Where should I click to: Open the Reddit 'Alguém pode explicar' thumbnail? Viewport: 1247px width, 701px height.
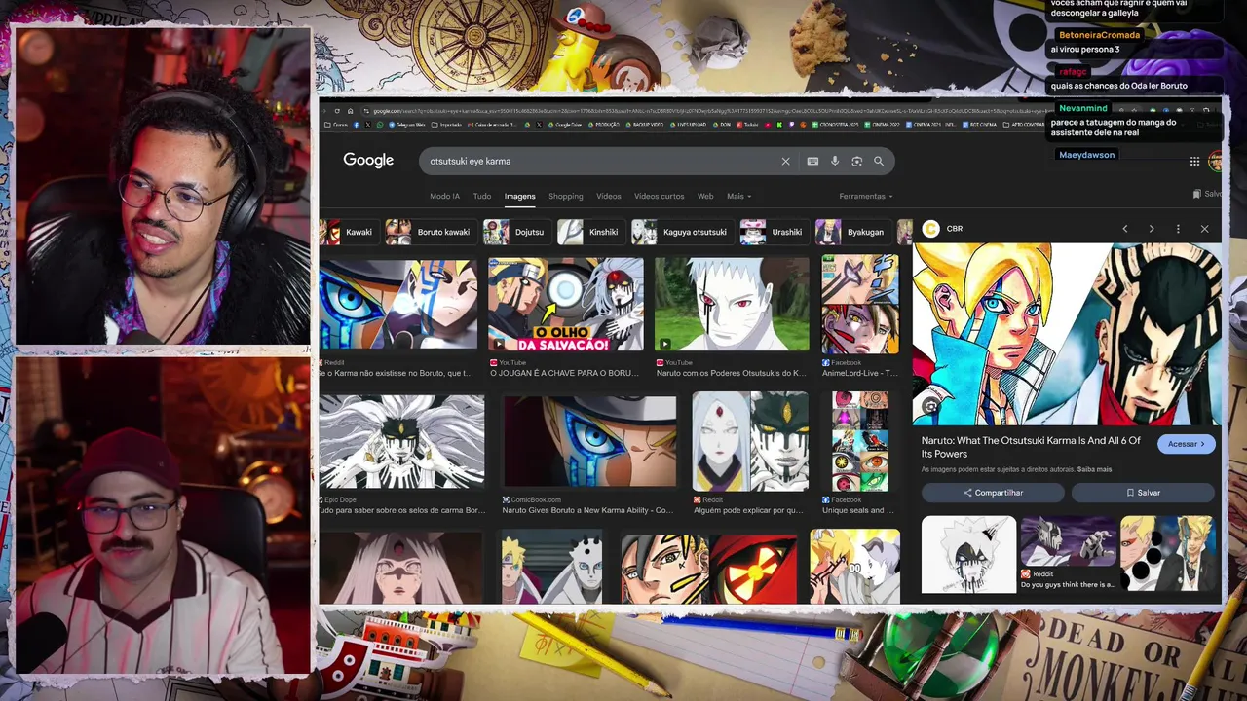pos(750,441)
